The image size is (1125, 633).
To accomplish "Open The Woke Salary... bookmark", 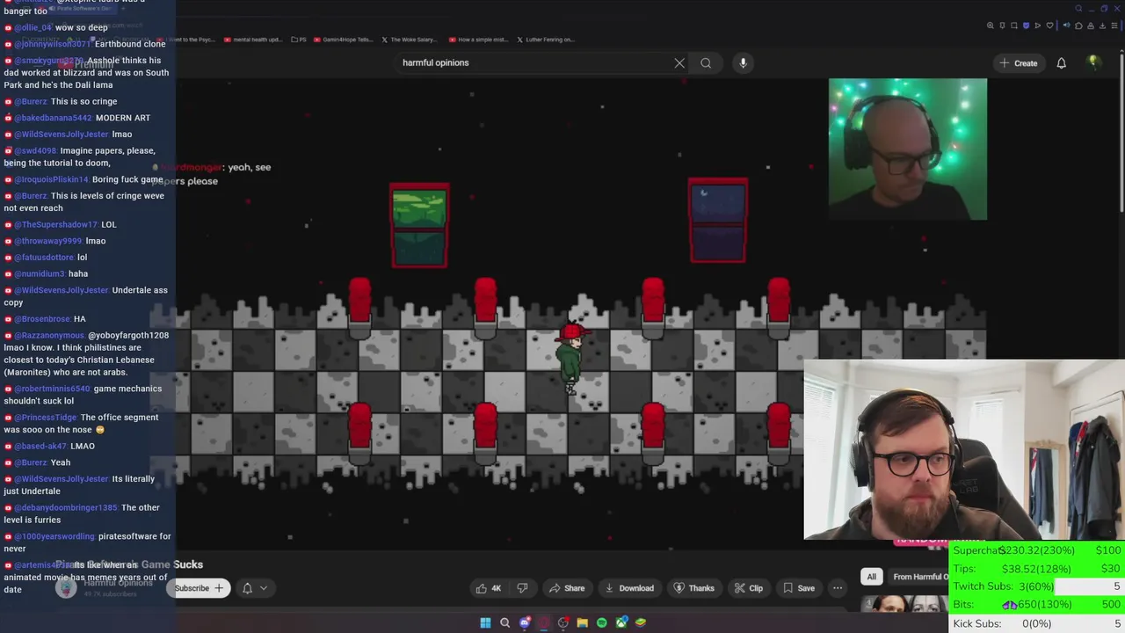I will pyautogui.click(x=408, y=40).
